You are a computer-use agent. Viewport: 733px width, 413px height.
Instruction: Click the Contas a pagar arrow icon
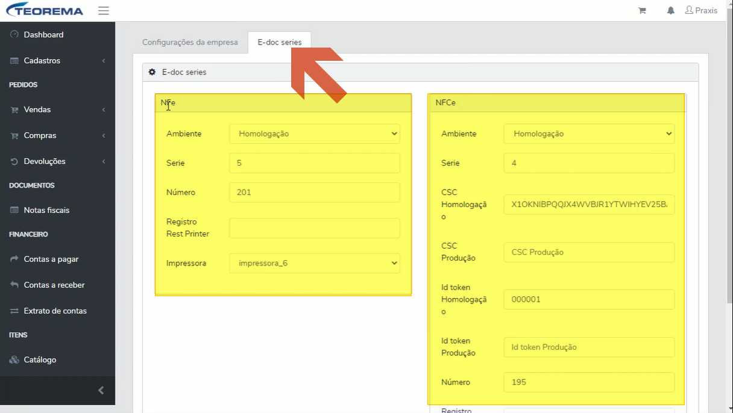coord(14,259)
